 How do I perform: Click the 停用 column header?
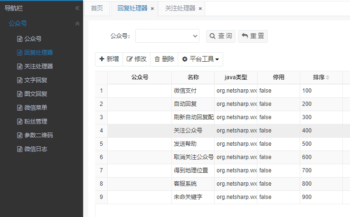coord(278,77)
